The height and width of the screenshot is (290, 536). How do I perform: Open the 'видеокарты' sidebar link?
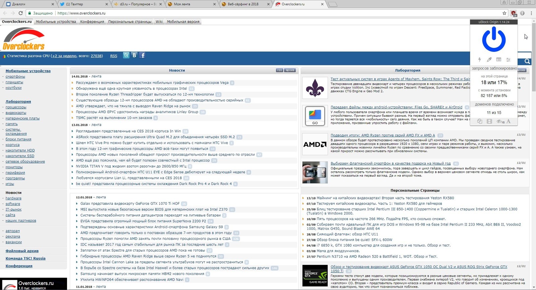16,113
